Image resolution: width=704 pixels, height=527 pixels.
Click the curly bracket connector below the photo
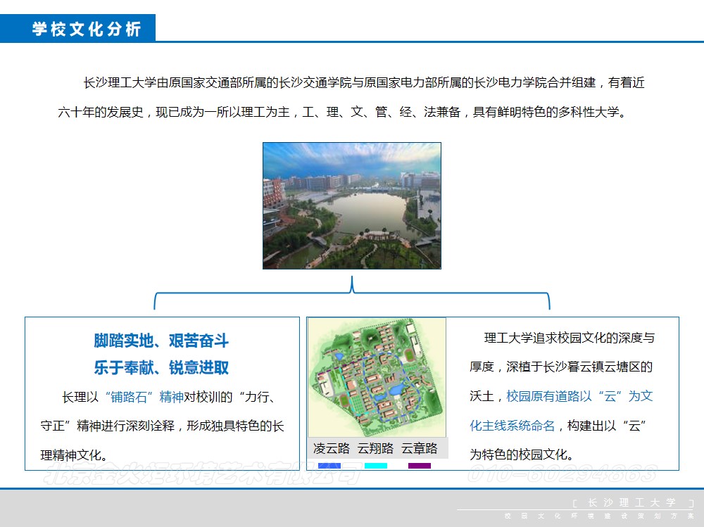point(352,295)
